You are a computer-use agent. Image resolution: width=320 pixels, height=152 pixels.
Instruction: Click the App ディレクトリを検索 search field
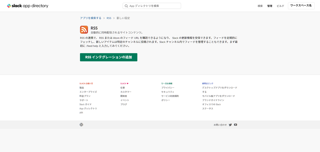152,6
